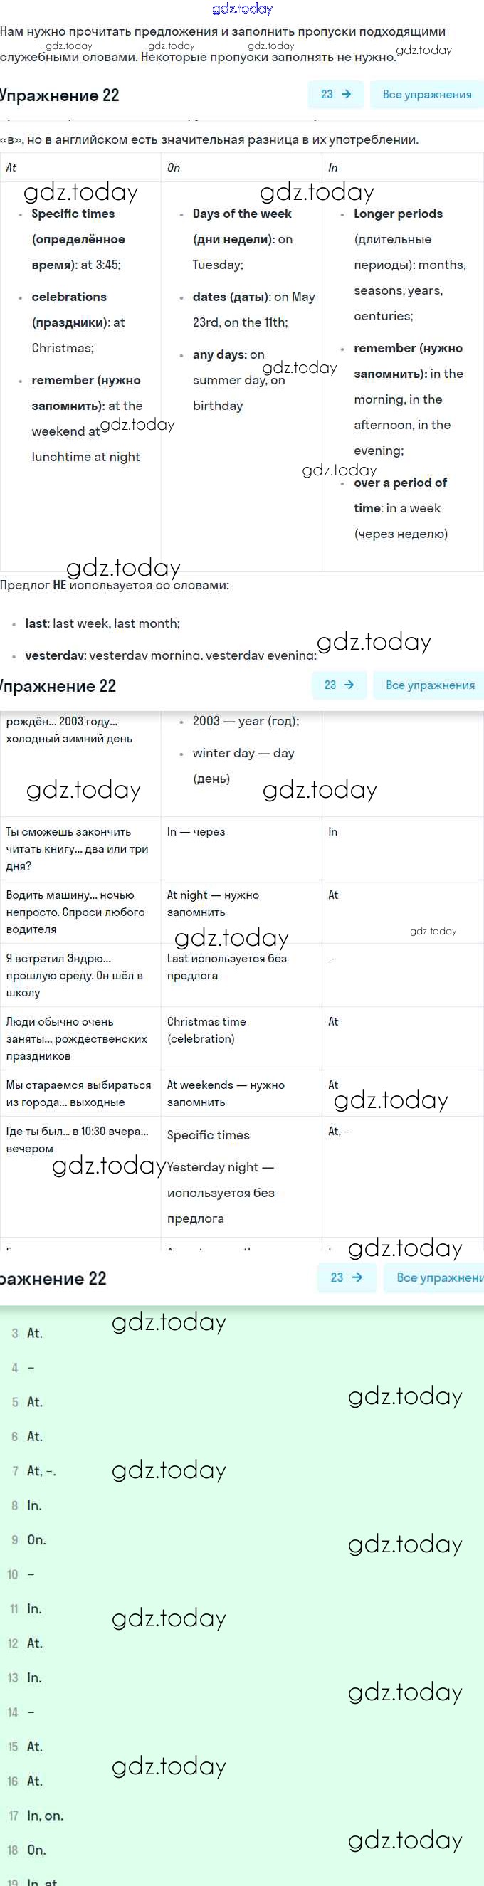The width and height of the screenshot is (484, 1886).
Task: Go to exercise 23 from header above green answers
Action: click(x=347, y=1277)
